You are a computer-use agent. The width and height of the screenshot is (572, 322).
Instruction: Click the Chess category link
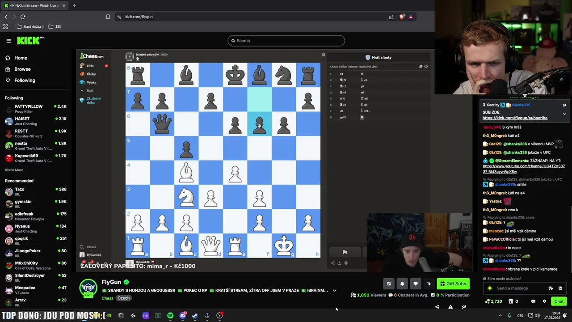[107, 298]
